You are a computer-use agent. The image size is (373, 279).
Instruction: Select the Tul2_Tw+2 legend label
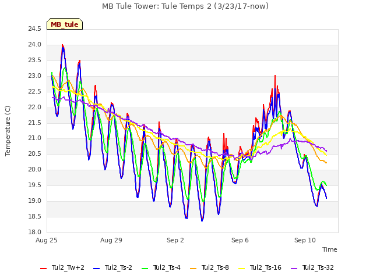(68, 267)
